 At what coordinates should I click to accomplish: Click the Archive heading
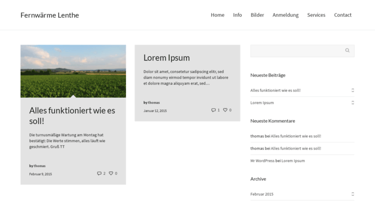click(258, 179)
